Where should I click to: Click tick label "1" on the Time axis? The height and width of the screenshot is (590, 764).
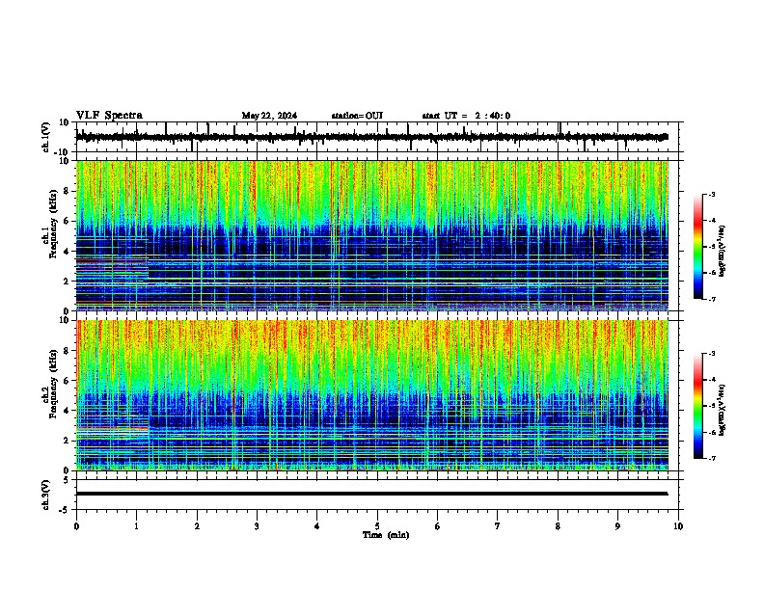(x=136, y=526)
